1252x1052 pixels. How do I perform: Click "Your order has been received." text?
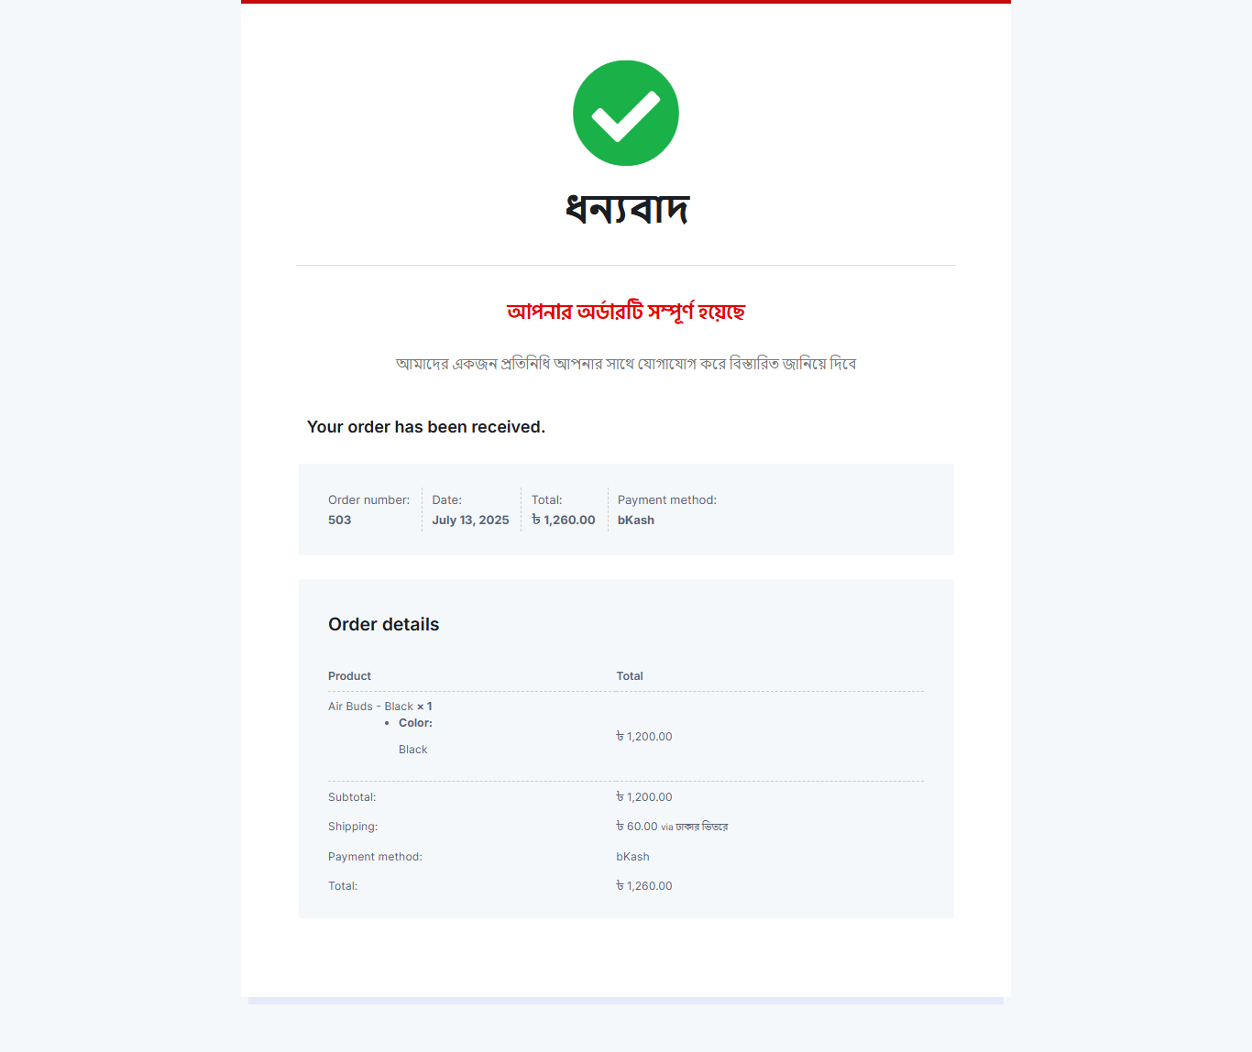click(426, 427)
